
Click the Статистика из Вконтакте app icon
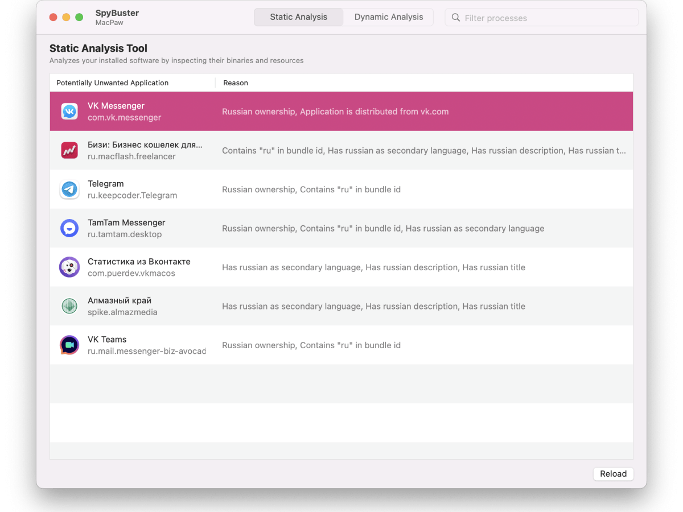pos(69,267)
